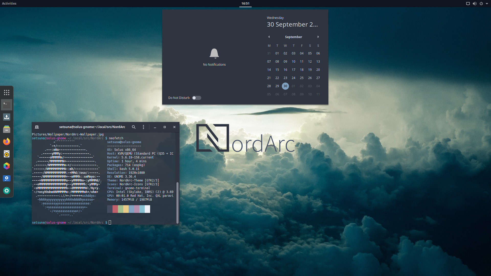Image resolution: width=491 pixels, height=276 pixels.
Task: Click the red neofetch color block
Action: click(115, 209)
